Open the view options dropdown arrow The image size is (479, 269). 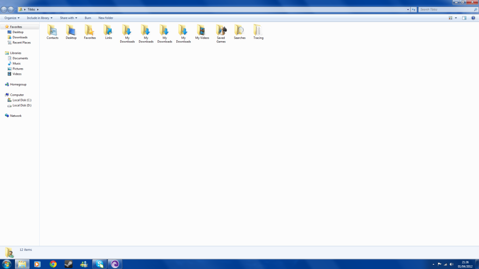[456, 18]
